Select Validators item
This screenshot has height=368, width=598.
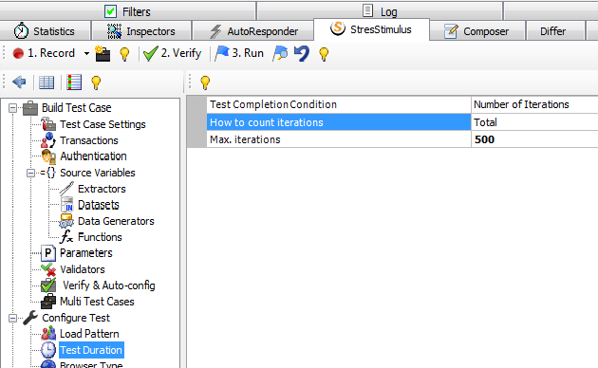tap(82, 269)
